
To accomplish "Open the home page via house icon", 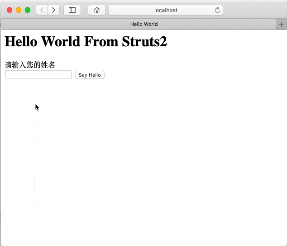I will pyautogui.click(x=96, y=10).
